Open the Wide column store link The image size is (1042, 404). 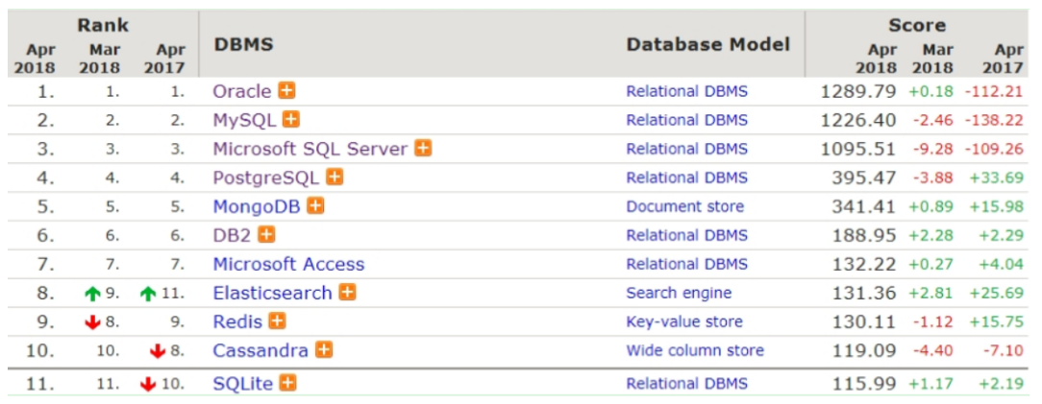[x=695, y=350]
